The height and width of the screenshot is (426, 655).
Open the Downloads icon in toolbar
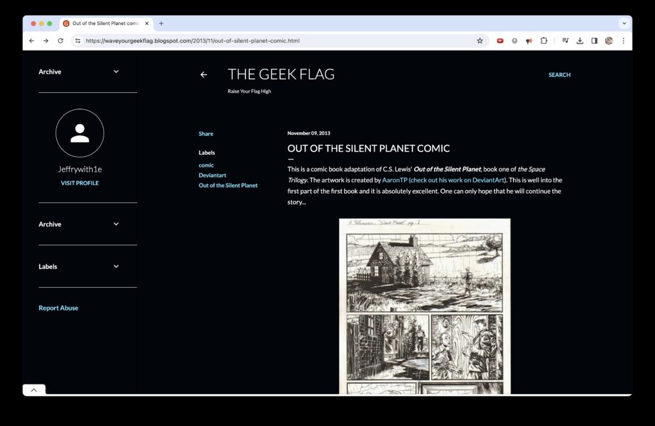tap(580, 40)
